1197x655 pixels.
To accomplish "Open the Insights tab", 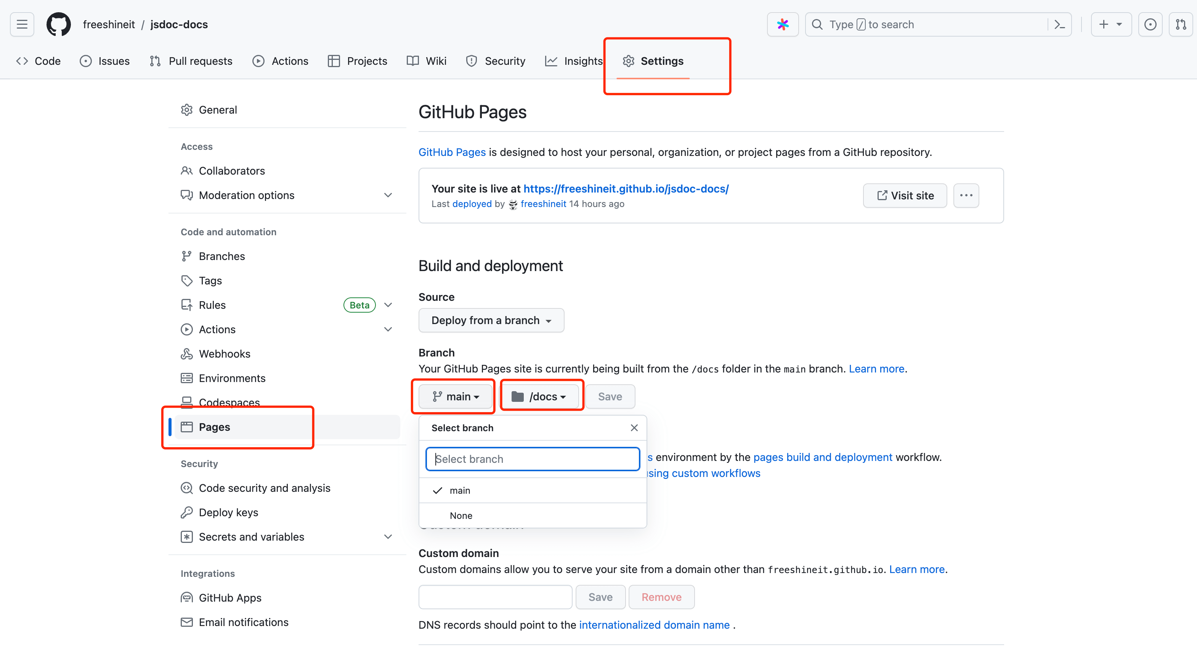I will click(574, 61).
